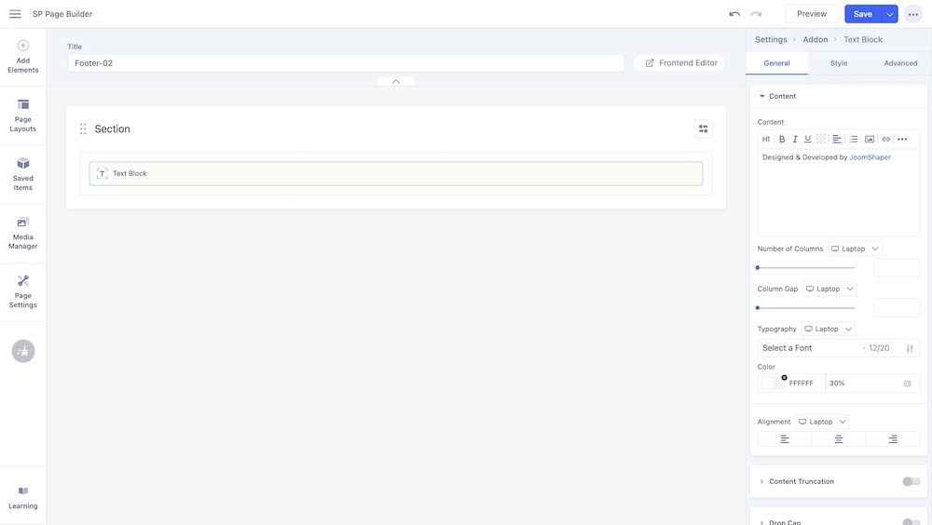The height and width of the screenshot is (525, 932).
Task: Toggle Content Truncation switch
Action: pos(911,481)
